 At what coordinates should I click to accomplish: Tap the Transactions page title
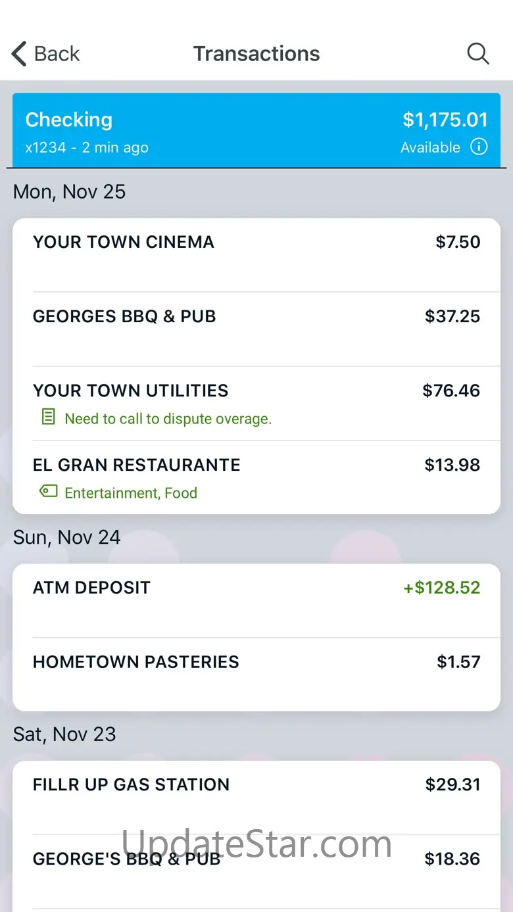tap(256, 54)
